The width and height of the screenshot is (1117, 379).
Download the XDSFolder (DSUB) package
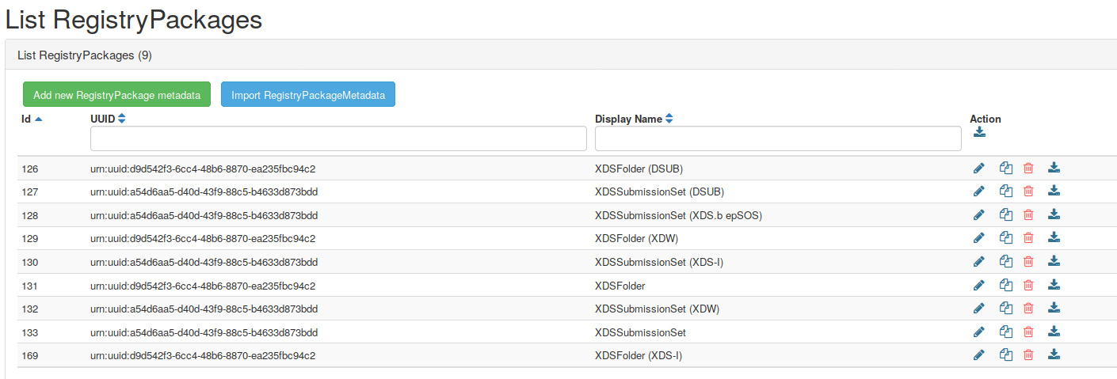(1054, 168)
